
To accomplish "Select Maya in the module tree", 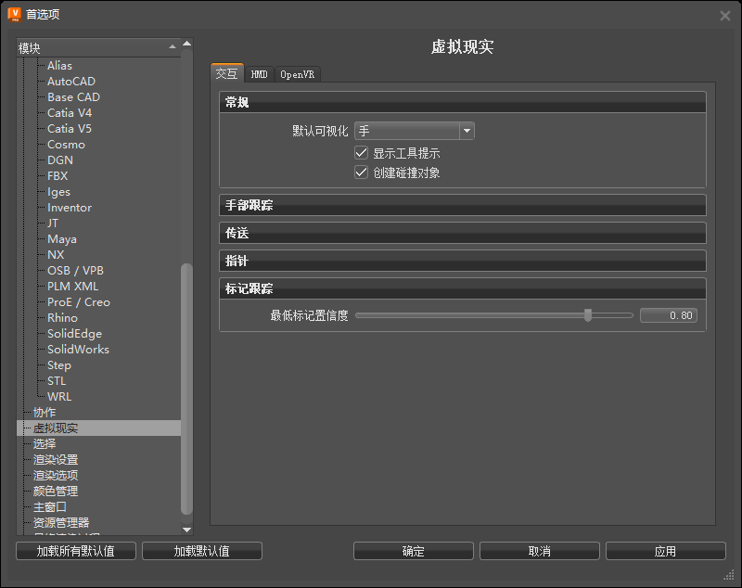I will click(62, 239).
